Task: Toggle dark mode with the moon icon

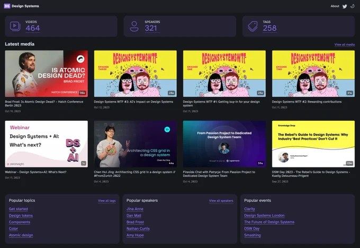Action: click(x=353, y=6)
